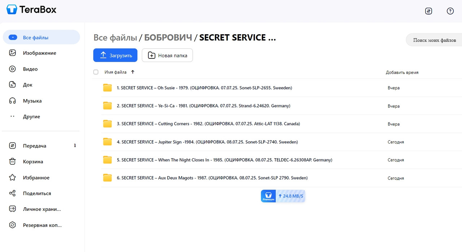Click the Загрузить upload button
This screenshot has height=252, width=462.
tap(115, 55)
